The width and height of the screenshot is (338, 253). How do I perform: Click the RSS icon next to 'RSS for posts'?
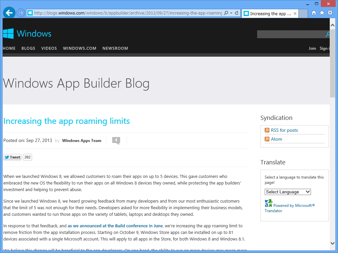tap(267, 130)
